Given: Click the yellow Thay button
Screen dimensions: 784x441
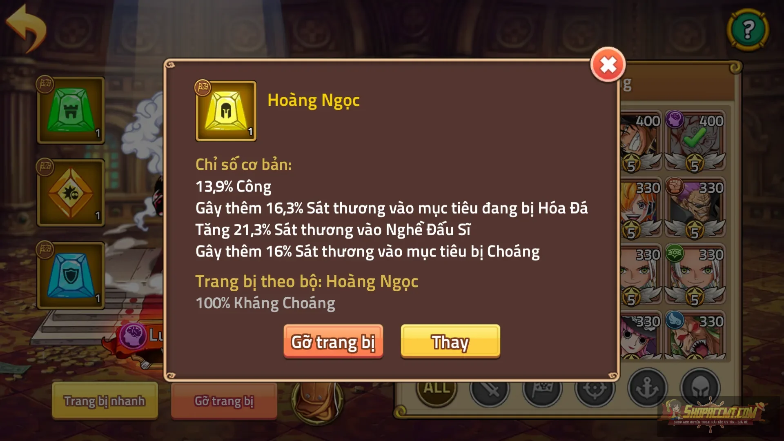Looking at the screenshot, I should click(450, 342).
